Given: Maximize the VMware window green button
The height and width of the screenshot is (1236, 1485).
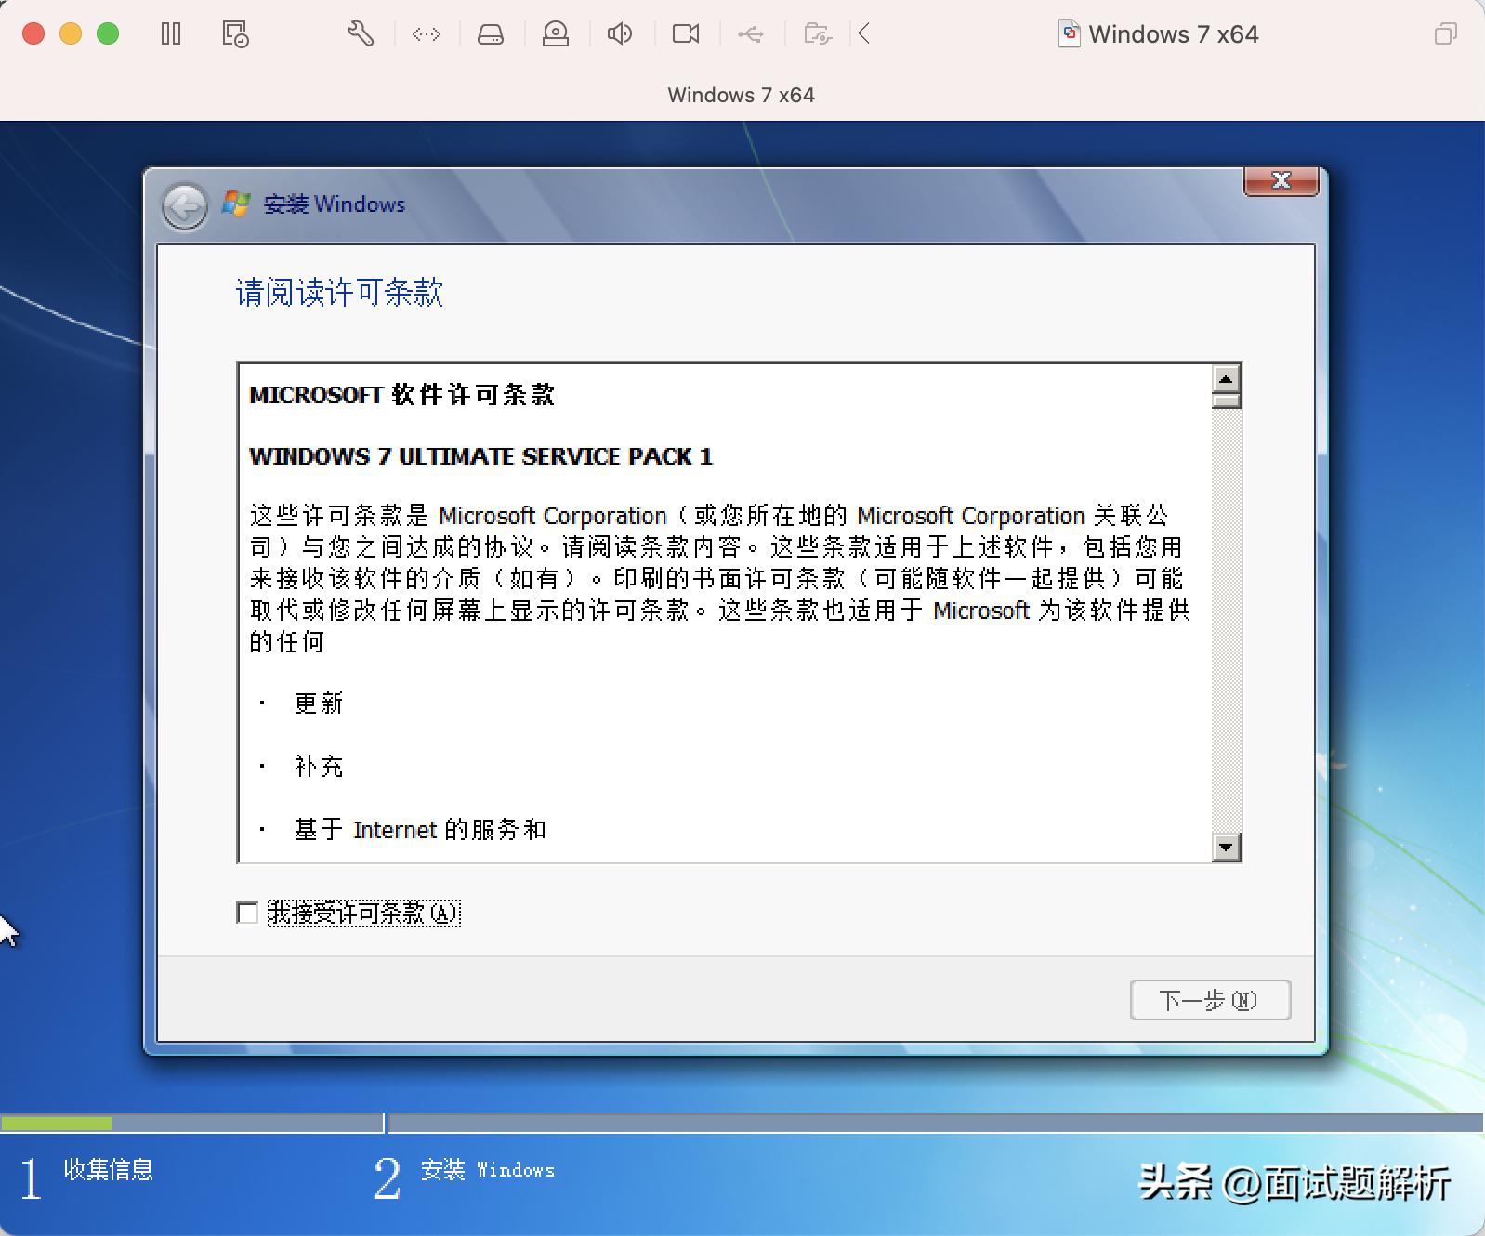Looking at the screenshot, I should 108,34.
